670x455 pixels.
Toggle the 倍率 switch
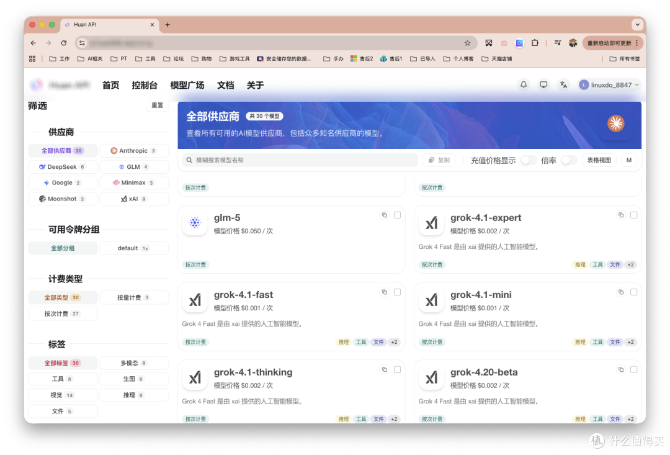[569, 160]
